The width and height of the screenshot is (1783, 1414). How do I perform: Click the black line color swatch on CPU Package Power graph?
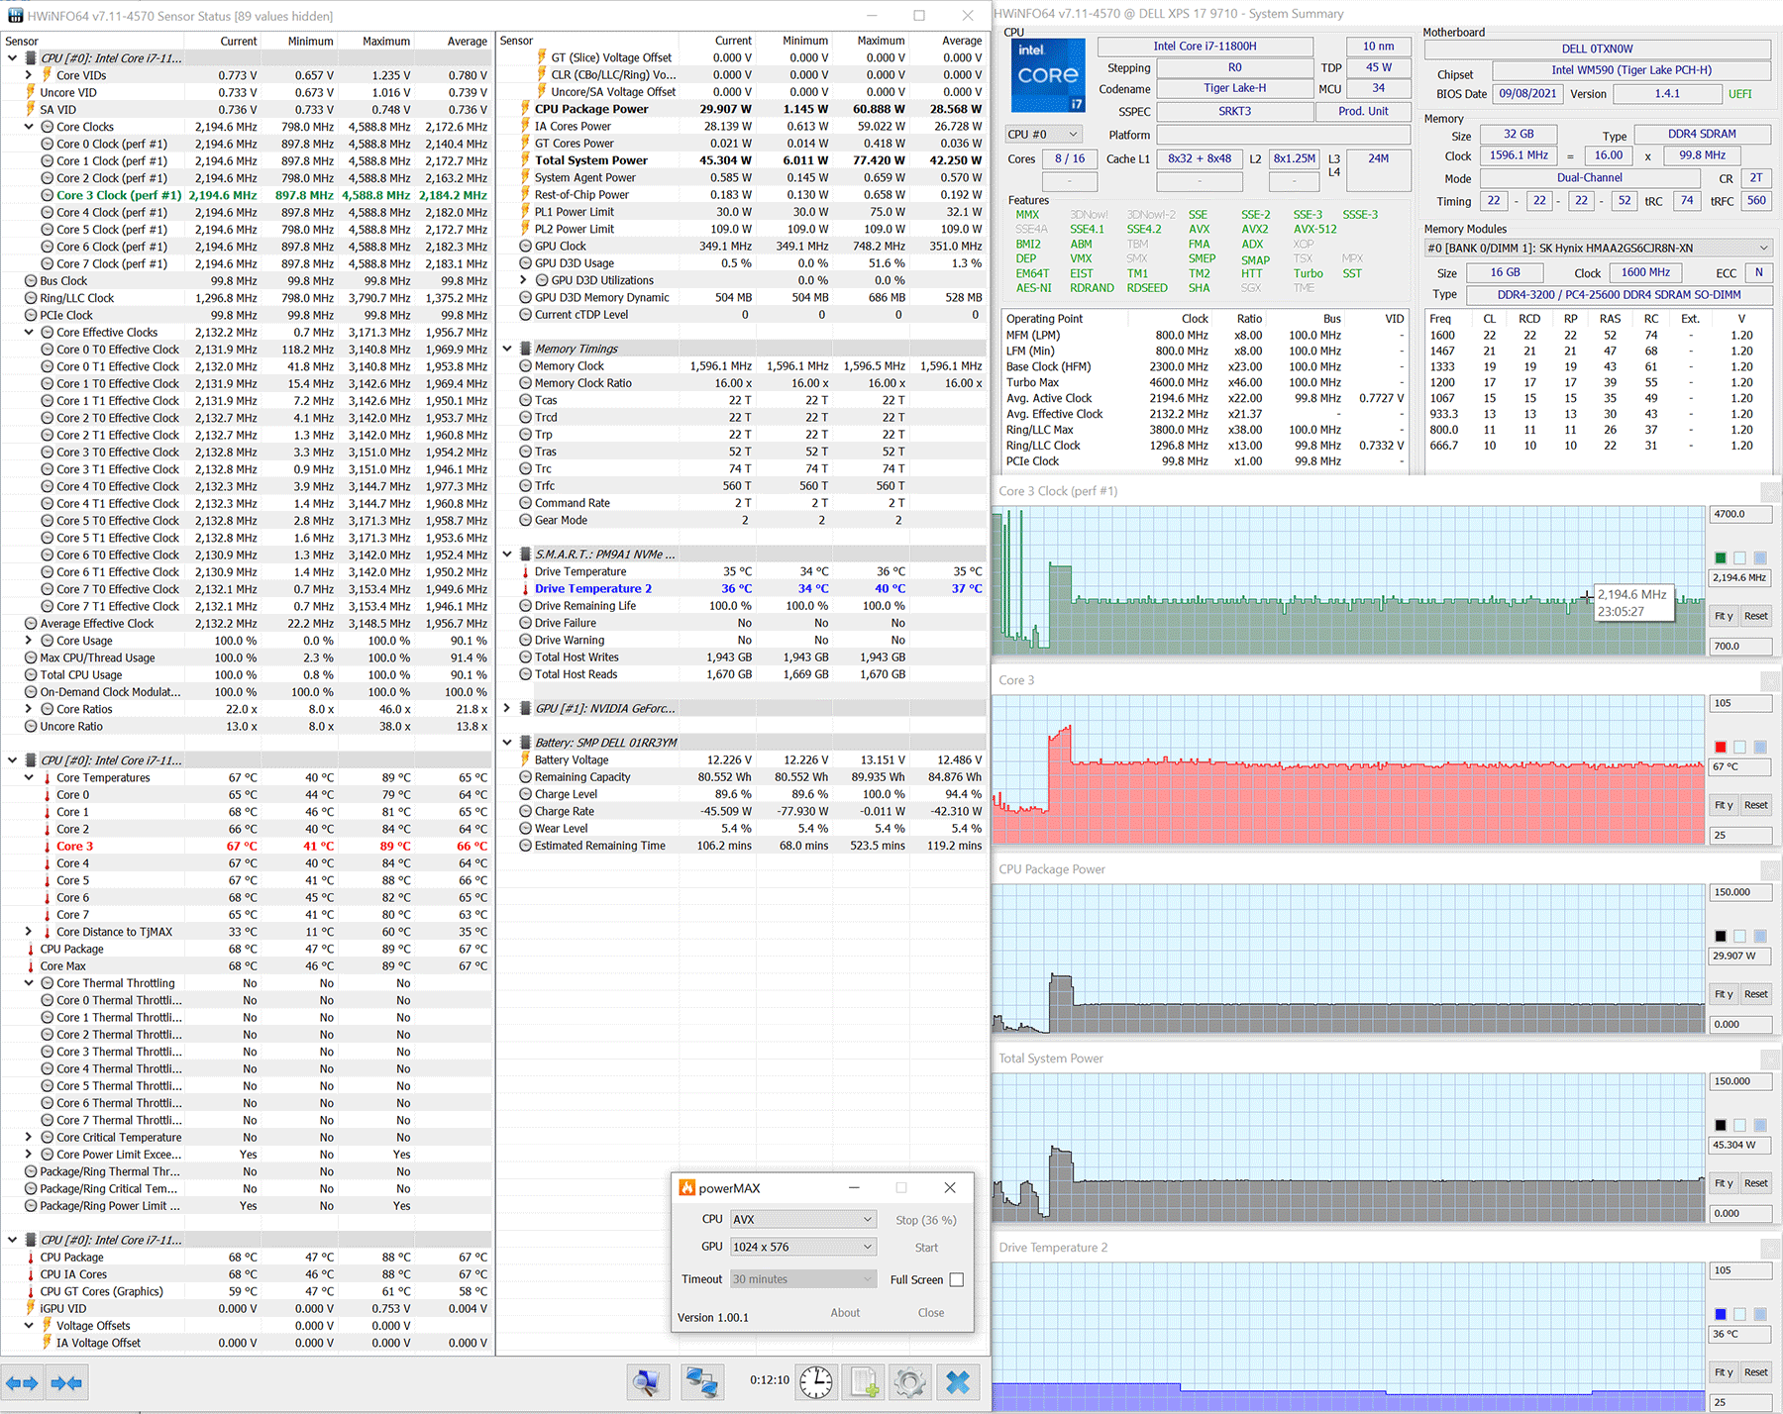[x=1721, y=937]
